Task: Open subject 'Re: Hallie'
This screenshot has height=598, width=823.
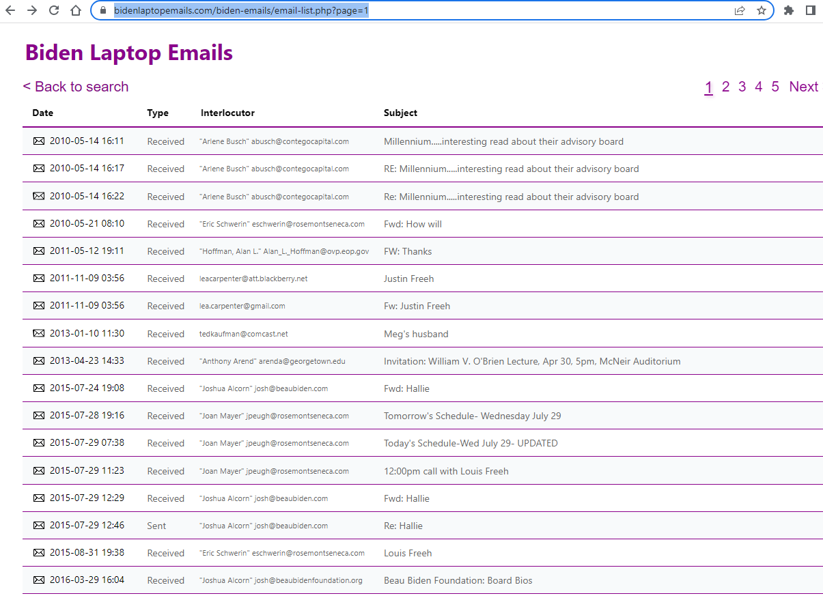Action: (403, 526)
